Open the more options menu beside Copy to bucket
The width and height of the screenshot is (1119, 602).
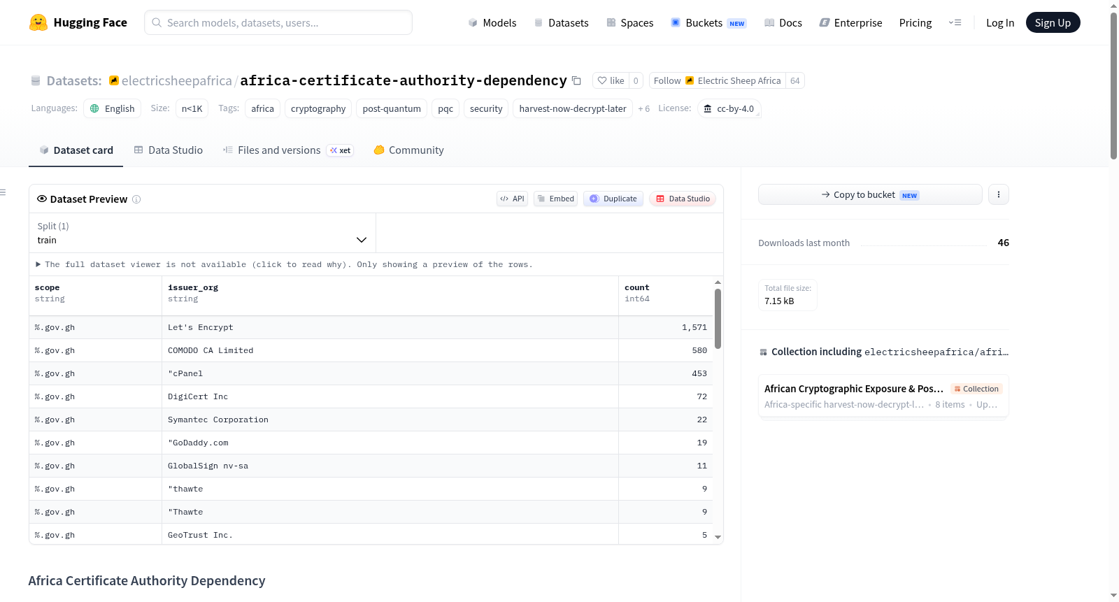(x=999, y=194)
